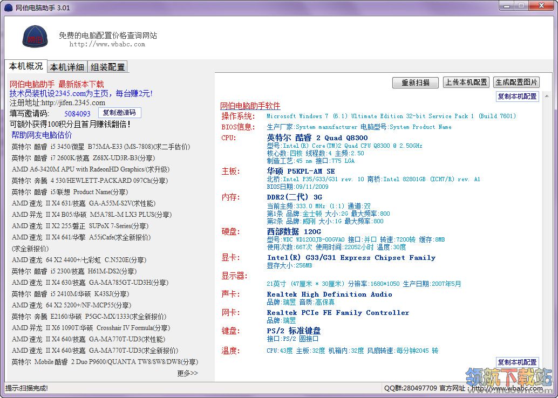The width and height of the screenshot is (558, 398).
Task: Select 英特尔 酷睿 i5/联想 Product Name entry
Action: 70,192
